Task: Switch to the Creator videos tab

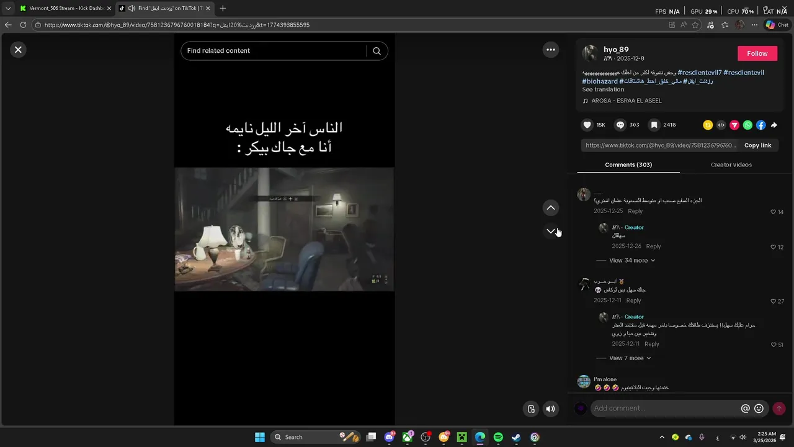Action: pyautogui.click(x=731, y=165)
